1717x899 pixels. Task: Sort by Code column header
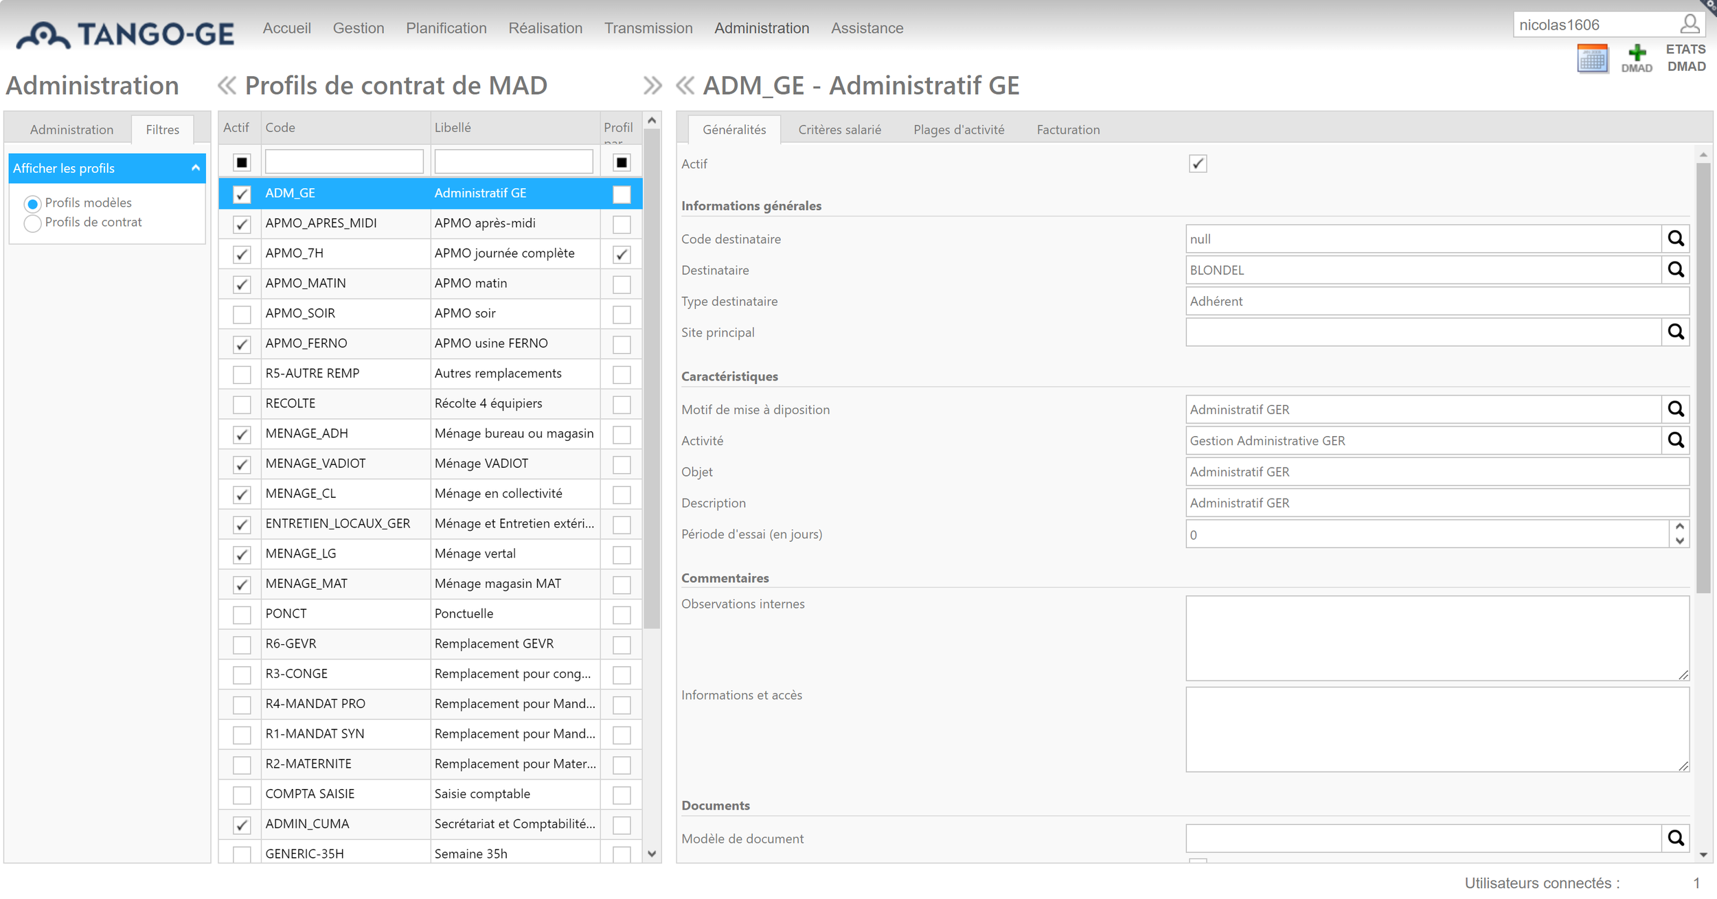pos(345,128)
